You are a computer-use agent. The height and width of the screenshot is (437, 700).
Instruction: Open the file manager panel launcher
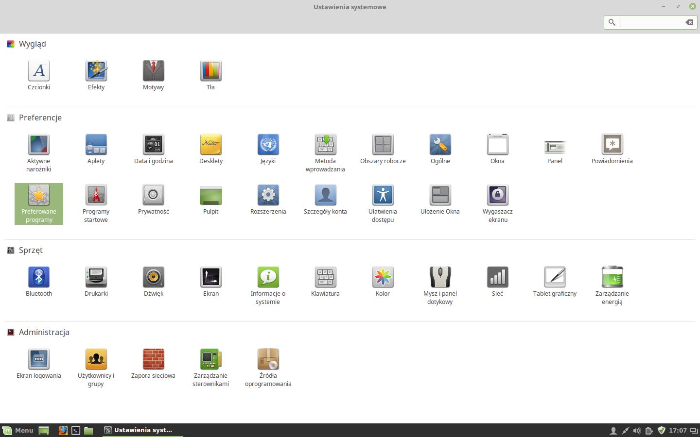click(88, 430)
